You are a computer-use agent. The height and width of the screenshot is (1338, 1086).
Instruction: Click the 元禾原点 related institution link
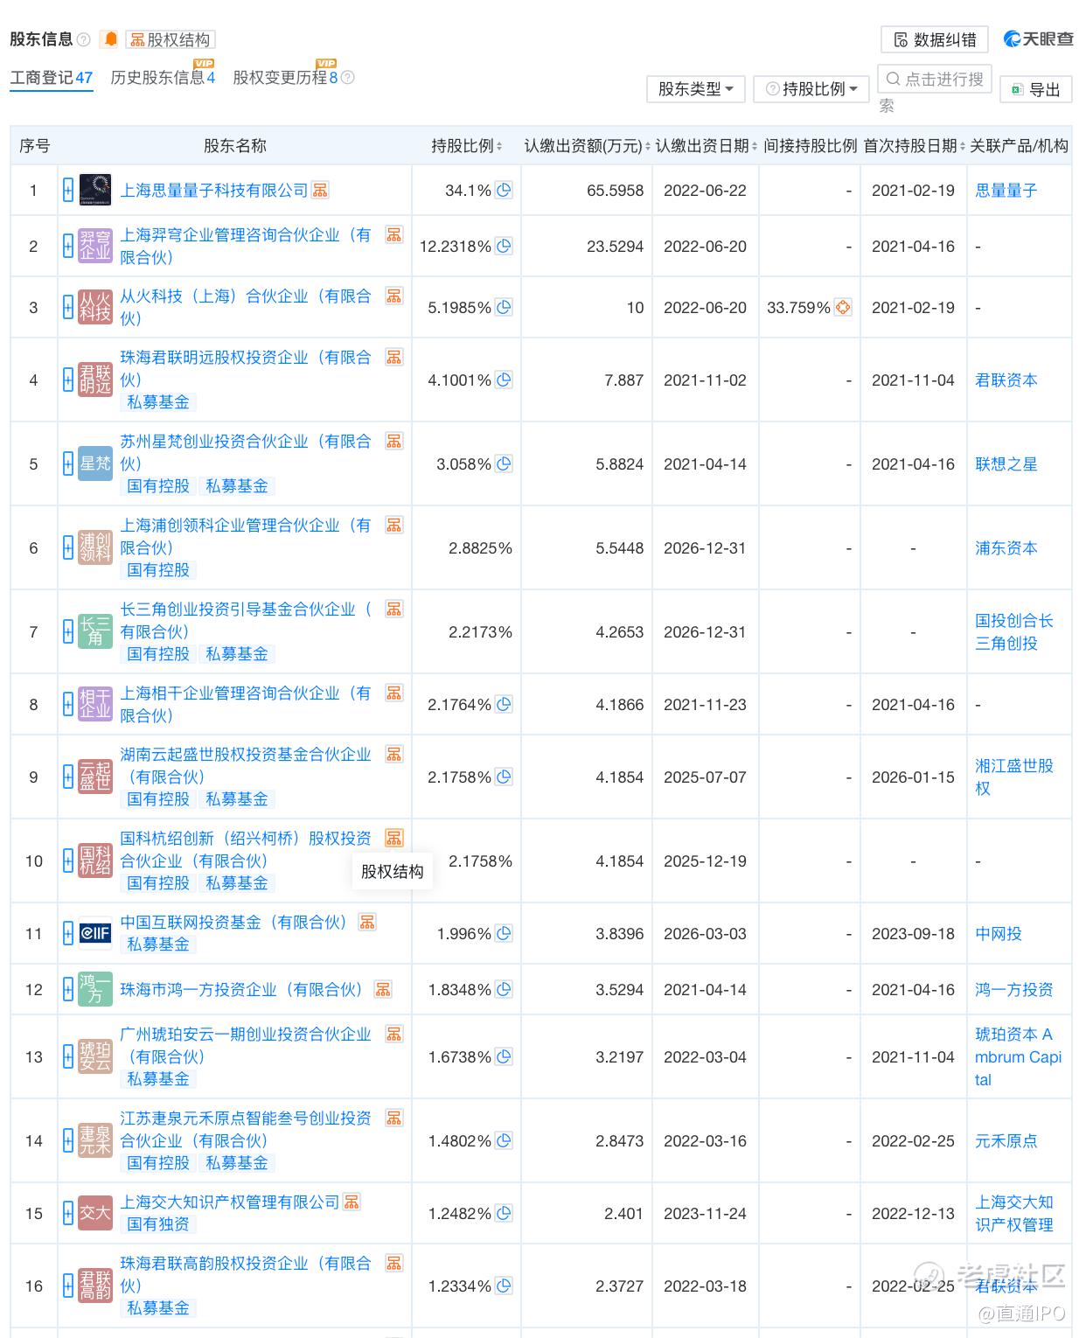(1006, 1140)
